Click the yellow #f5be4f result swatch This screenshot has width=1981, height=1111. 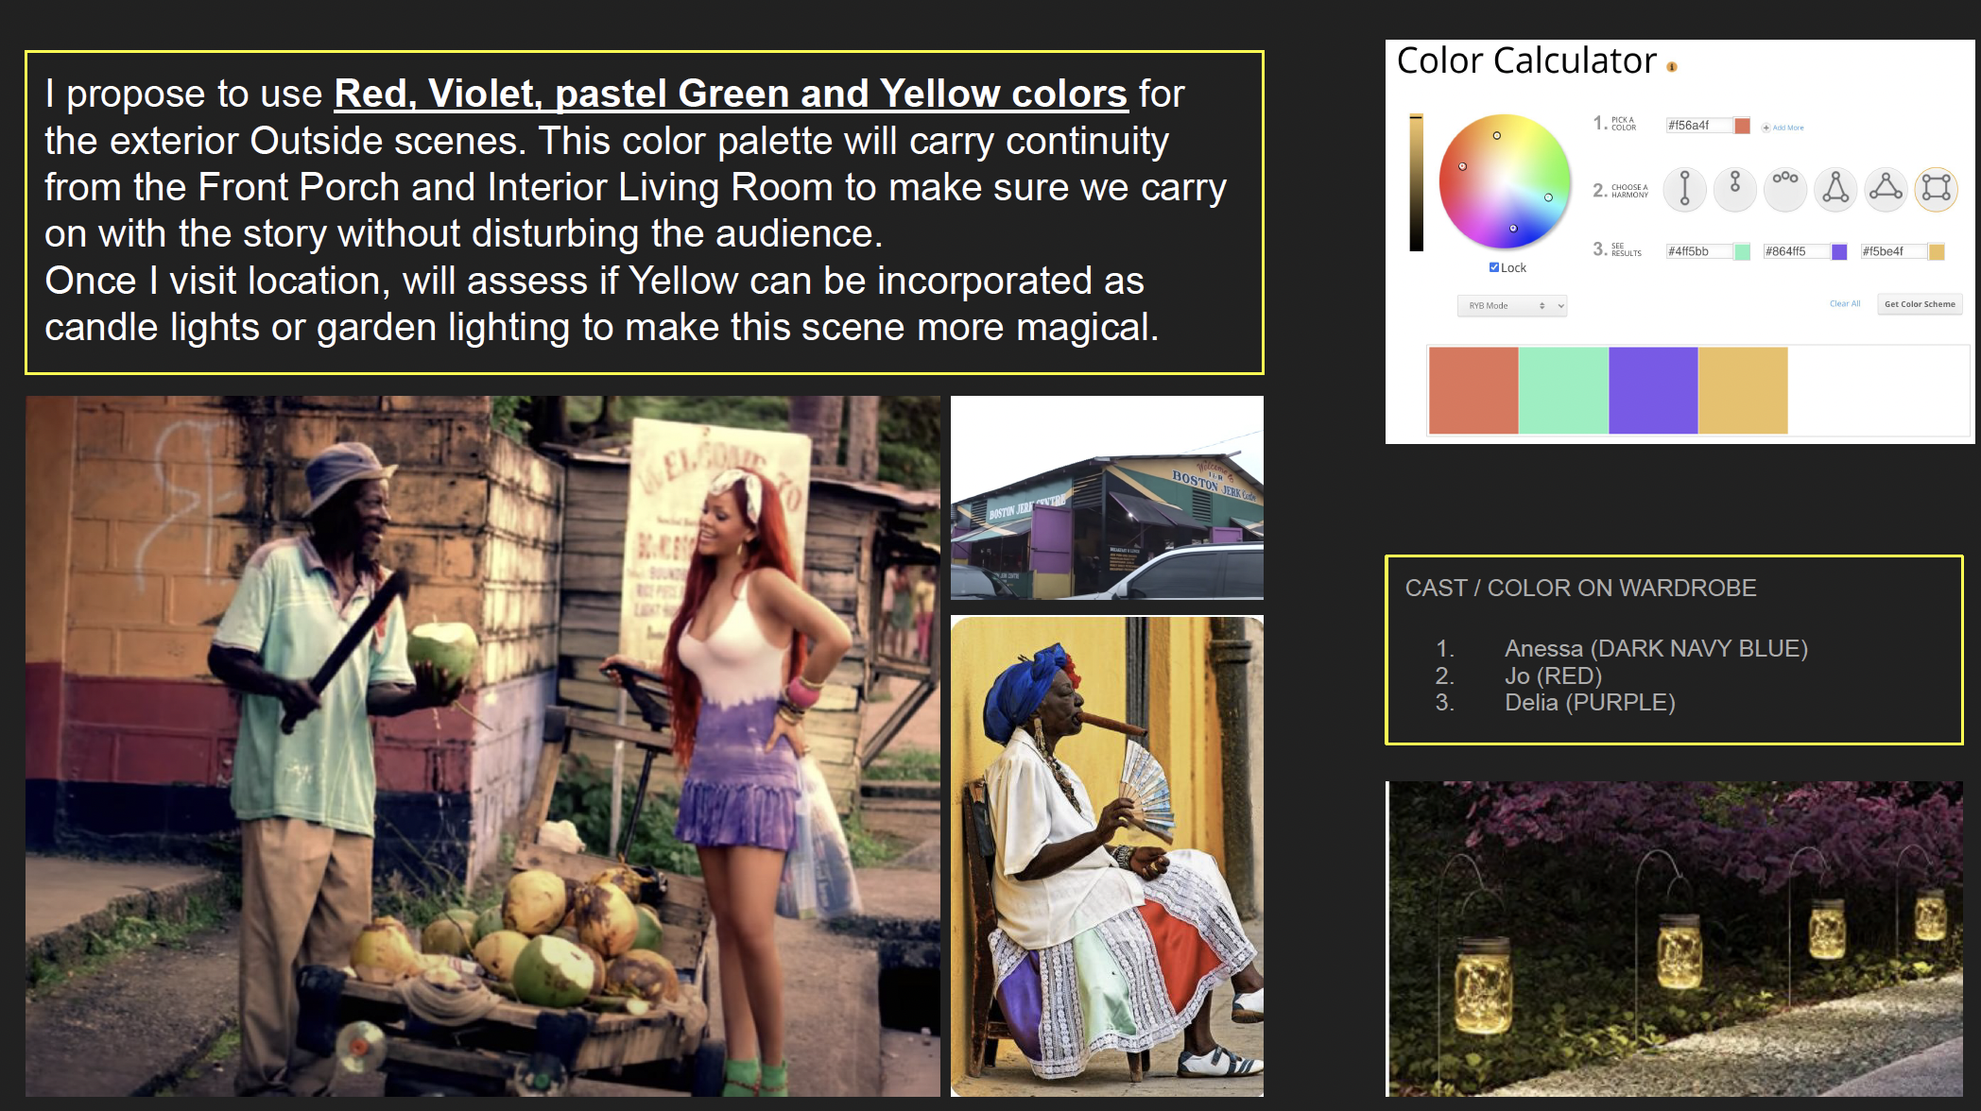pos(1937,251)
